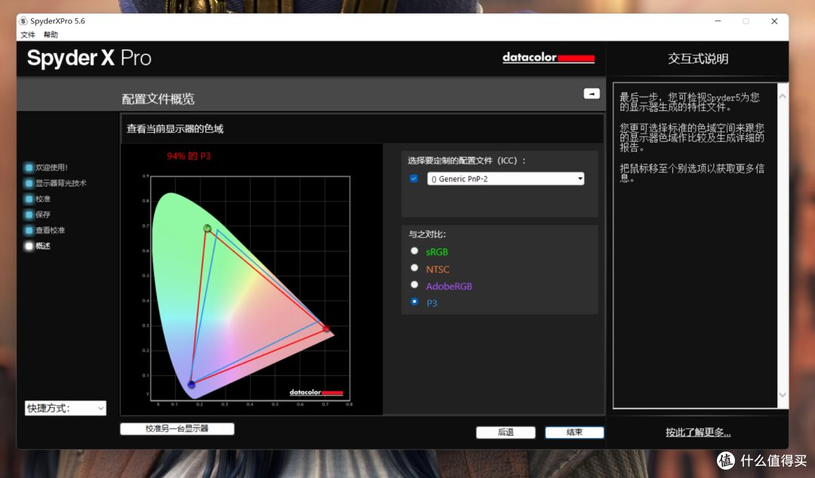The image size is (815, 478).
Task: Select the sRGB comparison radio button
Action: pos(414,251)
